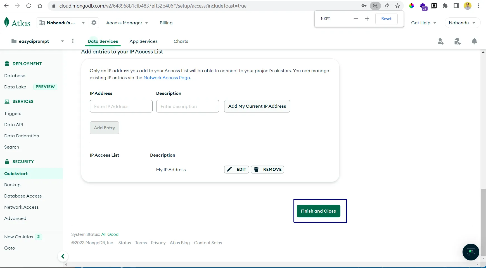The height and width of the screenshot is (268, 486).
Task: Select Quickstart in the sidebar
Action: pyautogui.click(x=31, y=173)
